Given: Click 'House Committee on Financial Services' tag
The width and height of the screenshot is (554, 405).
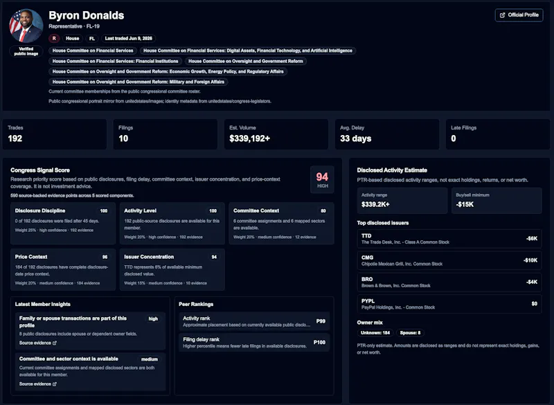Looking at the screenshot, I should coord(93,51).
